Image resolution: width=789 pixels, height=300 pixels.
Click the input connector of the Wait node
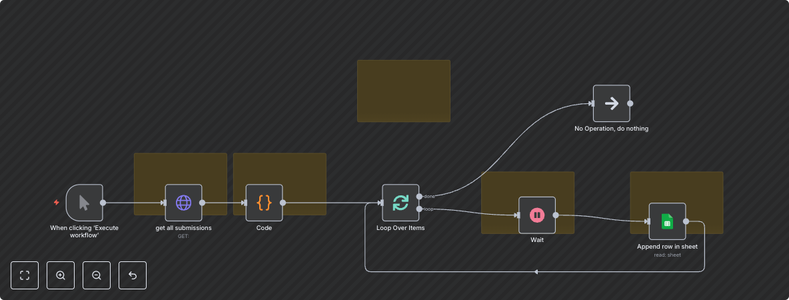pos(517,215)
